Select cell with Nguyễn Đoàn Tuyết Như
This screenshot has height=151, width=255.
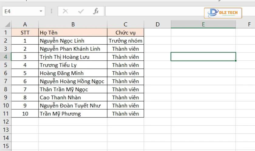[73, 105]
